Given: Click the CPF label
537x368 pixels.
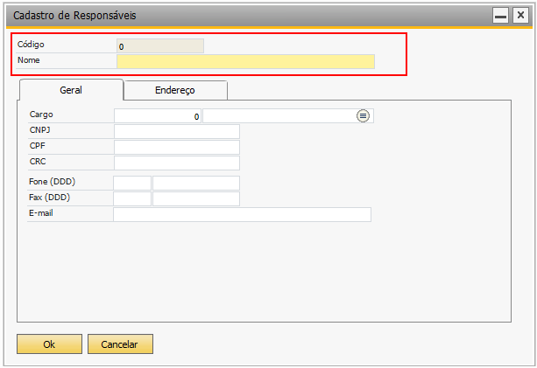Looking at the screenshot, I should pos(37,146).
